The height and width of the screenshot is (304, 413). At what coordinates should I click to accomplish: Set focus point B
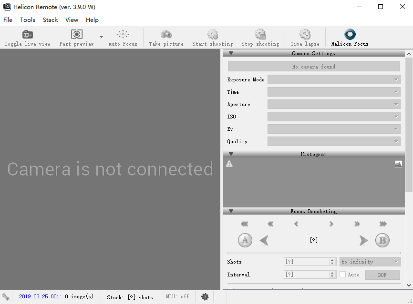pos(382,240)
